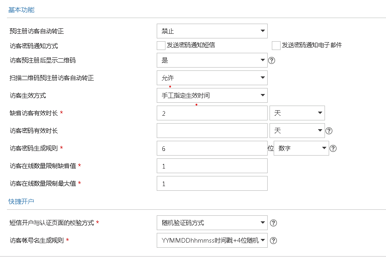Viewport: 386px width, 257px height.
Task: Click the 访客密码生成规则 length field
Action: [x=212, y=148]
